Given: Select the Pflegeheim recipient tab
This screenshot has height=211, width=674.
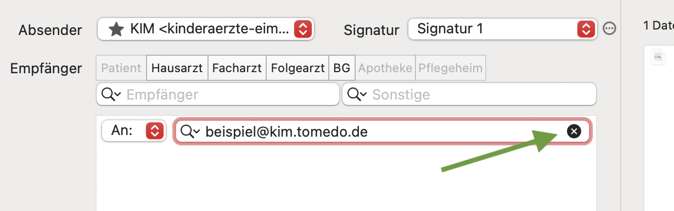Looking at the screenshot, I should 451,68.
